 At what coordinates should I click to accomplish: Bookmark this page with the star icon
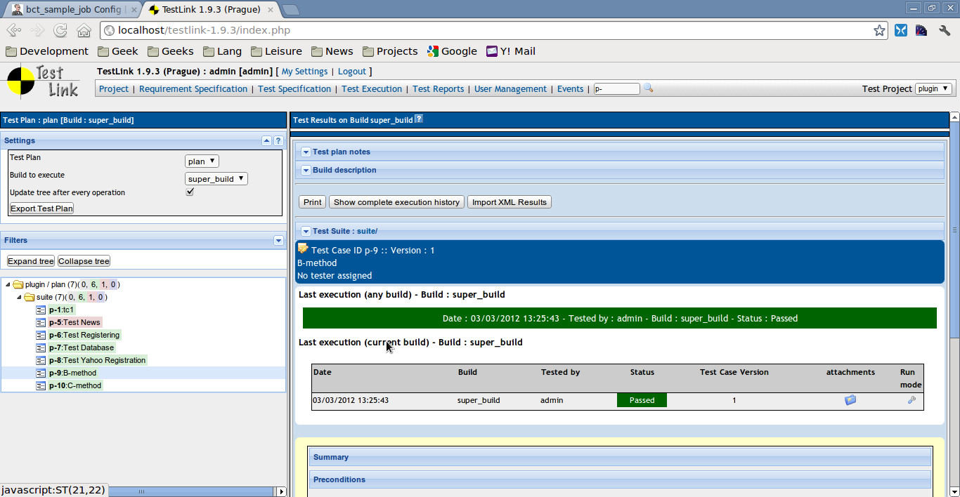point(879,30)
